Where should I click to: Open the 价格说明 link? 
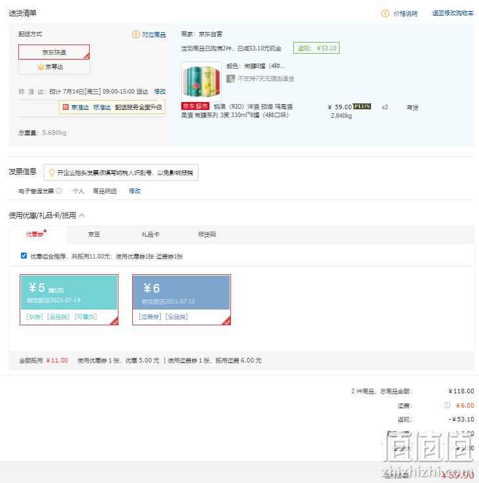[x=405, y=14]
